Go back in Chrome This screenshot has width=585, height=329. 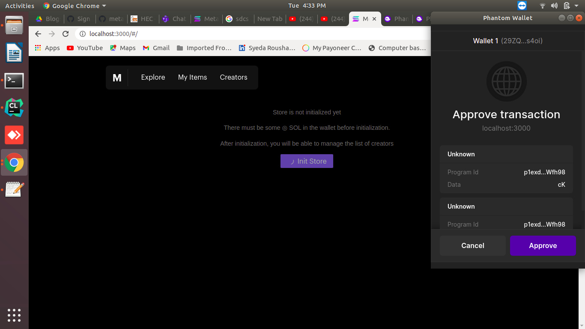click(x=38, y=34)
